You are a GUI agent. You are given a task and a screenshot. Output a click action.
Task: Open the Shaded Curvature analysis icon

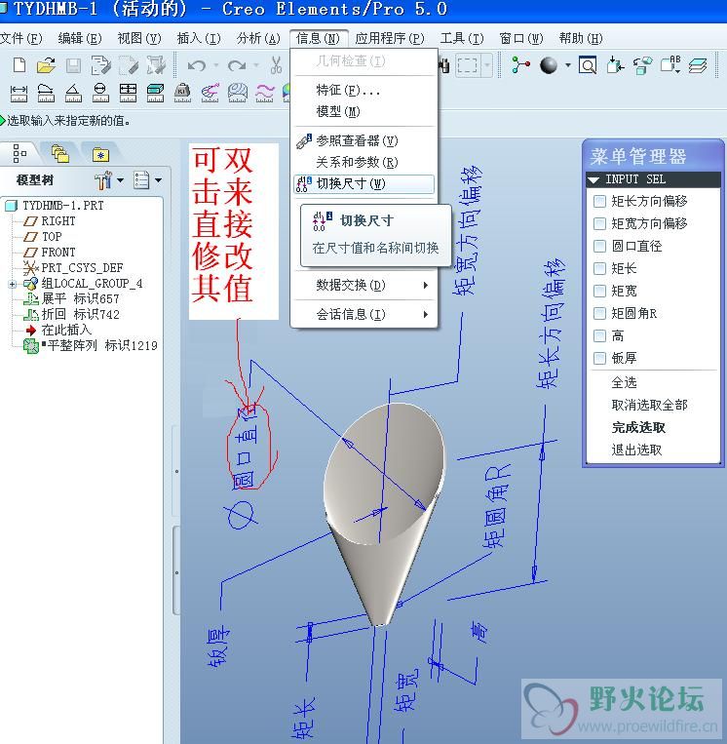[x=238, y=93]
